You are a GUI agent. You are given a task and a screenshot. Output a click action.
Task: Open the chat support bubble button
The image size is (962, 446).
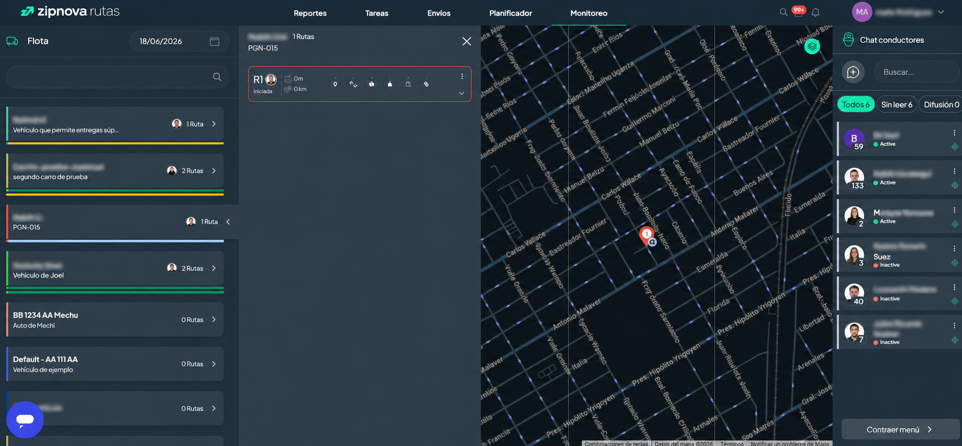(x=25, y=419)
